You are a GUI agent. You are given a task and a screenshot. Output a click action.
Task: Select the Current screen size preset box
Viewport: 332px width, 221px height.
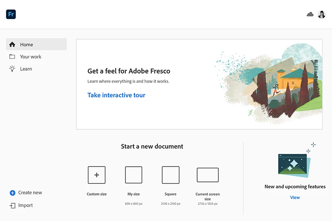pos(207,175)
